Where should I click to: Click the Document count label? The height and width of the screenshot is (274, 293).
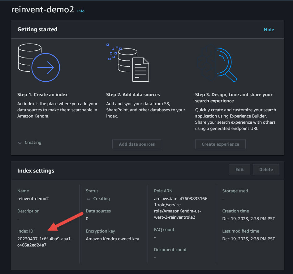point(170,250)
